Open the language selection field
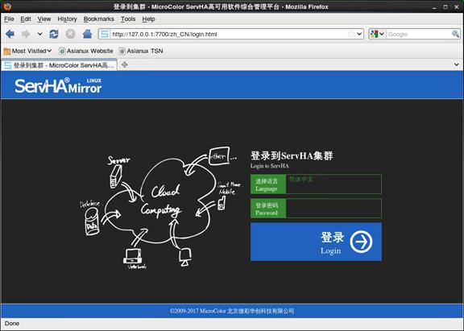The image size is (464, 331). point(333,184)
